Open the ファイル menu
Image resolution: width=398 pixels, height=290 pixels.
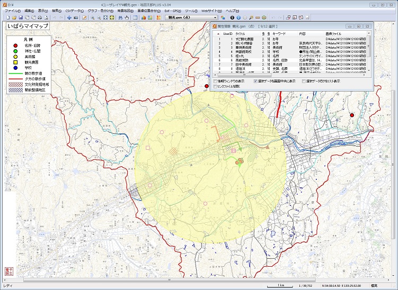[12, 11]
